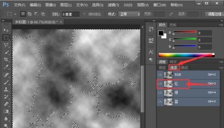The height and width of the screenshot is (128, 224).
Task: Open the 文件(F) menu
Action: (20, 5)
